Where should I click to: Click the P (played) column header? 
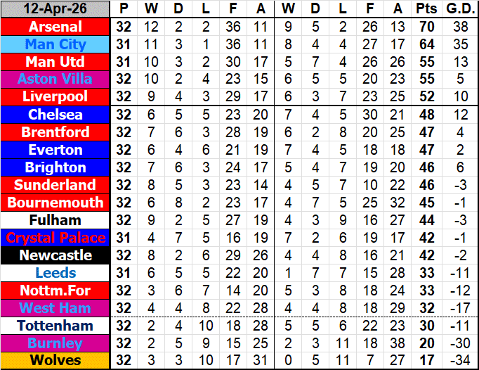(x=124, y=9)
